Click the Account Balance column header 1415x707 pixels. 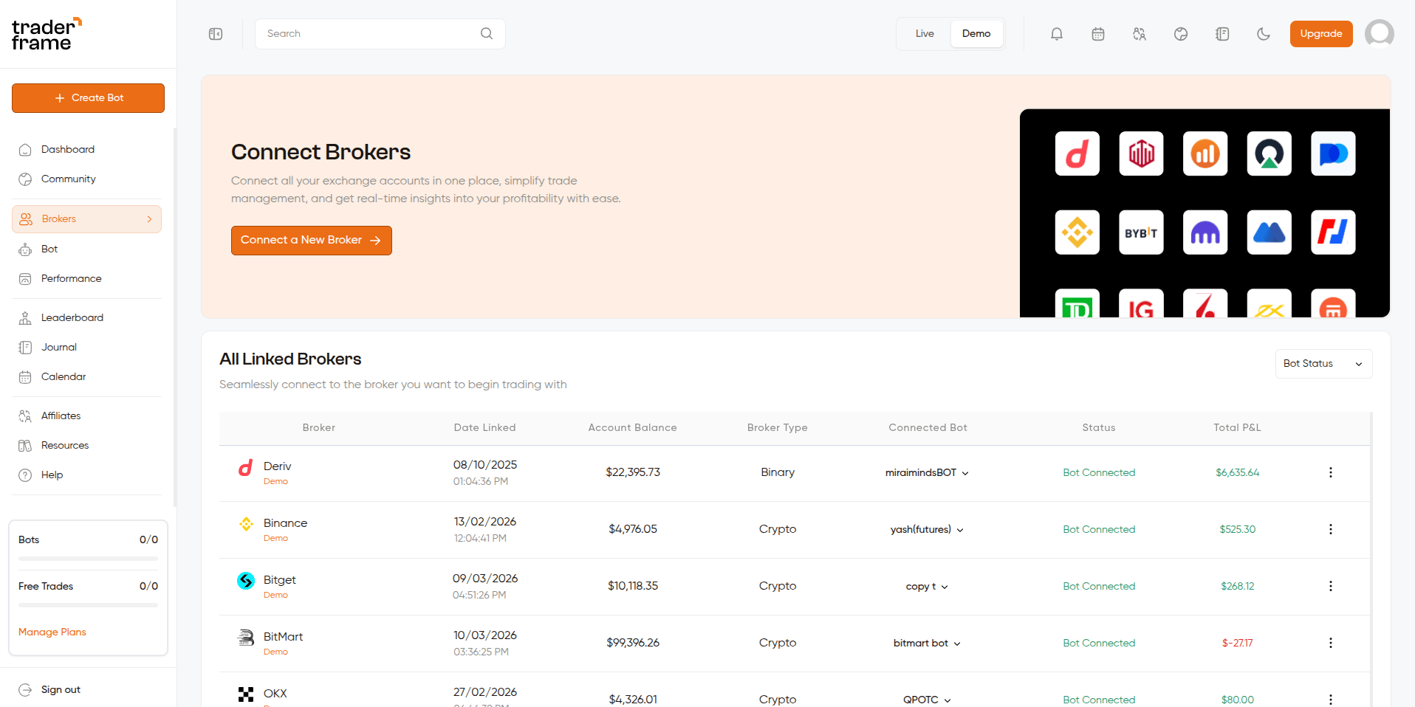[632, 428]
